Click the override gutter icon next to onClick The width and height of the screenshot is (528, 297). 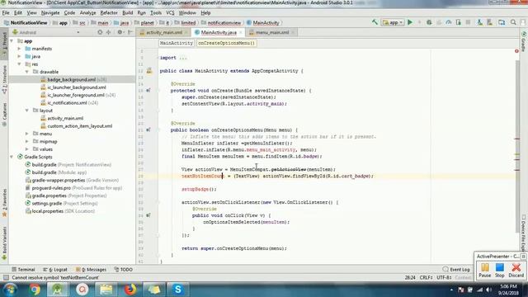point(148,215)
